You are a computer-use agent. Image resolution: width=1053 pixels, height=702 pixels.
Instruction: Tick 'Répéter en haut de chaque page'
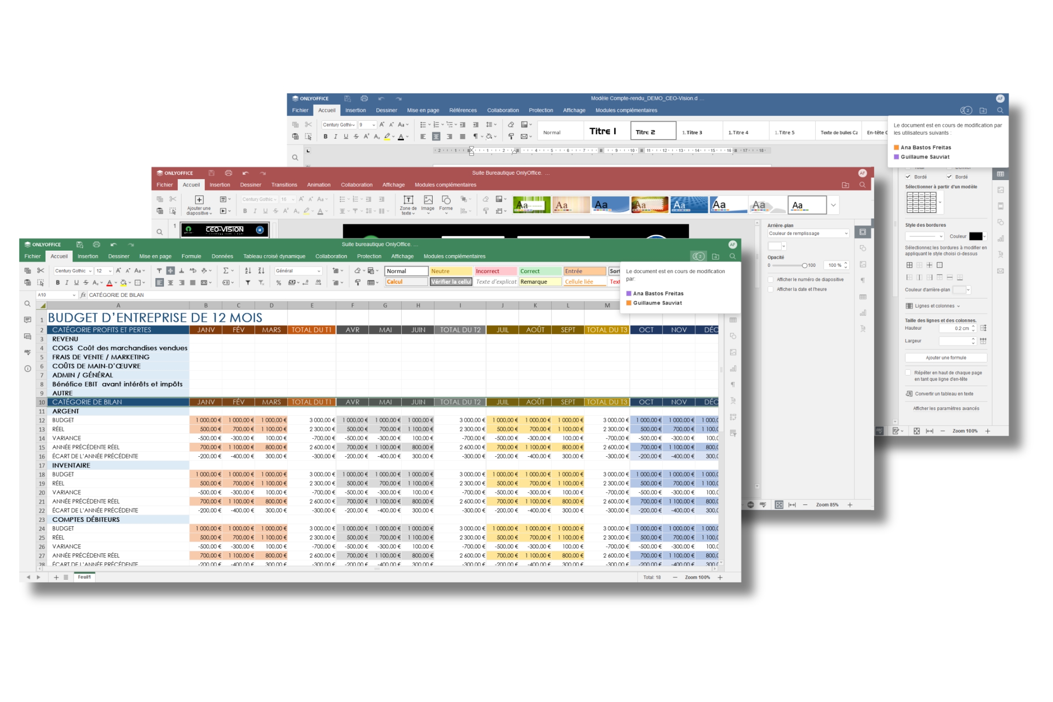click(x=908, y=373)
